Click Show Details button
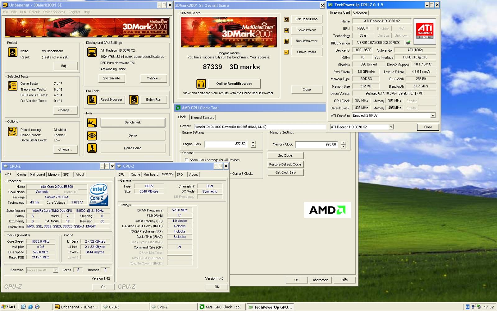 [x=307, y=52]
